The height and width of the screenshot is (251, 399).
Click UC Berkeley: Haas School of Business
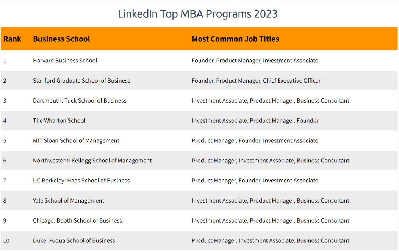[x=81, y=181]
